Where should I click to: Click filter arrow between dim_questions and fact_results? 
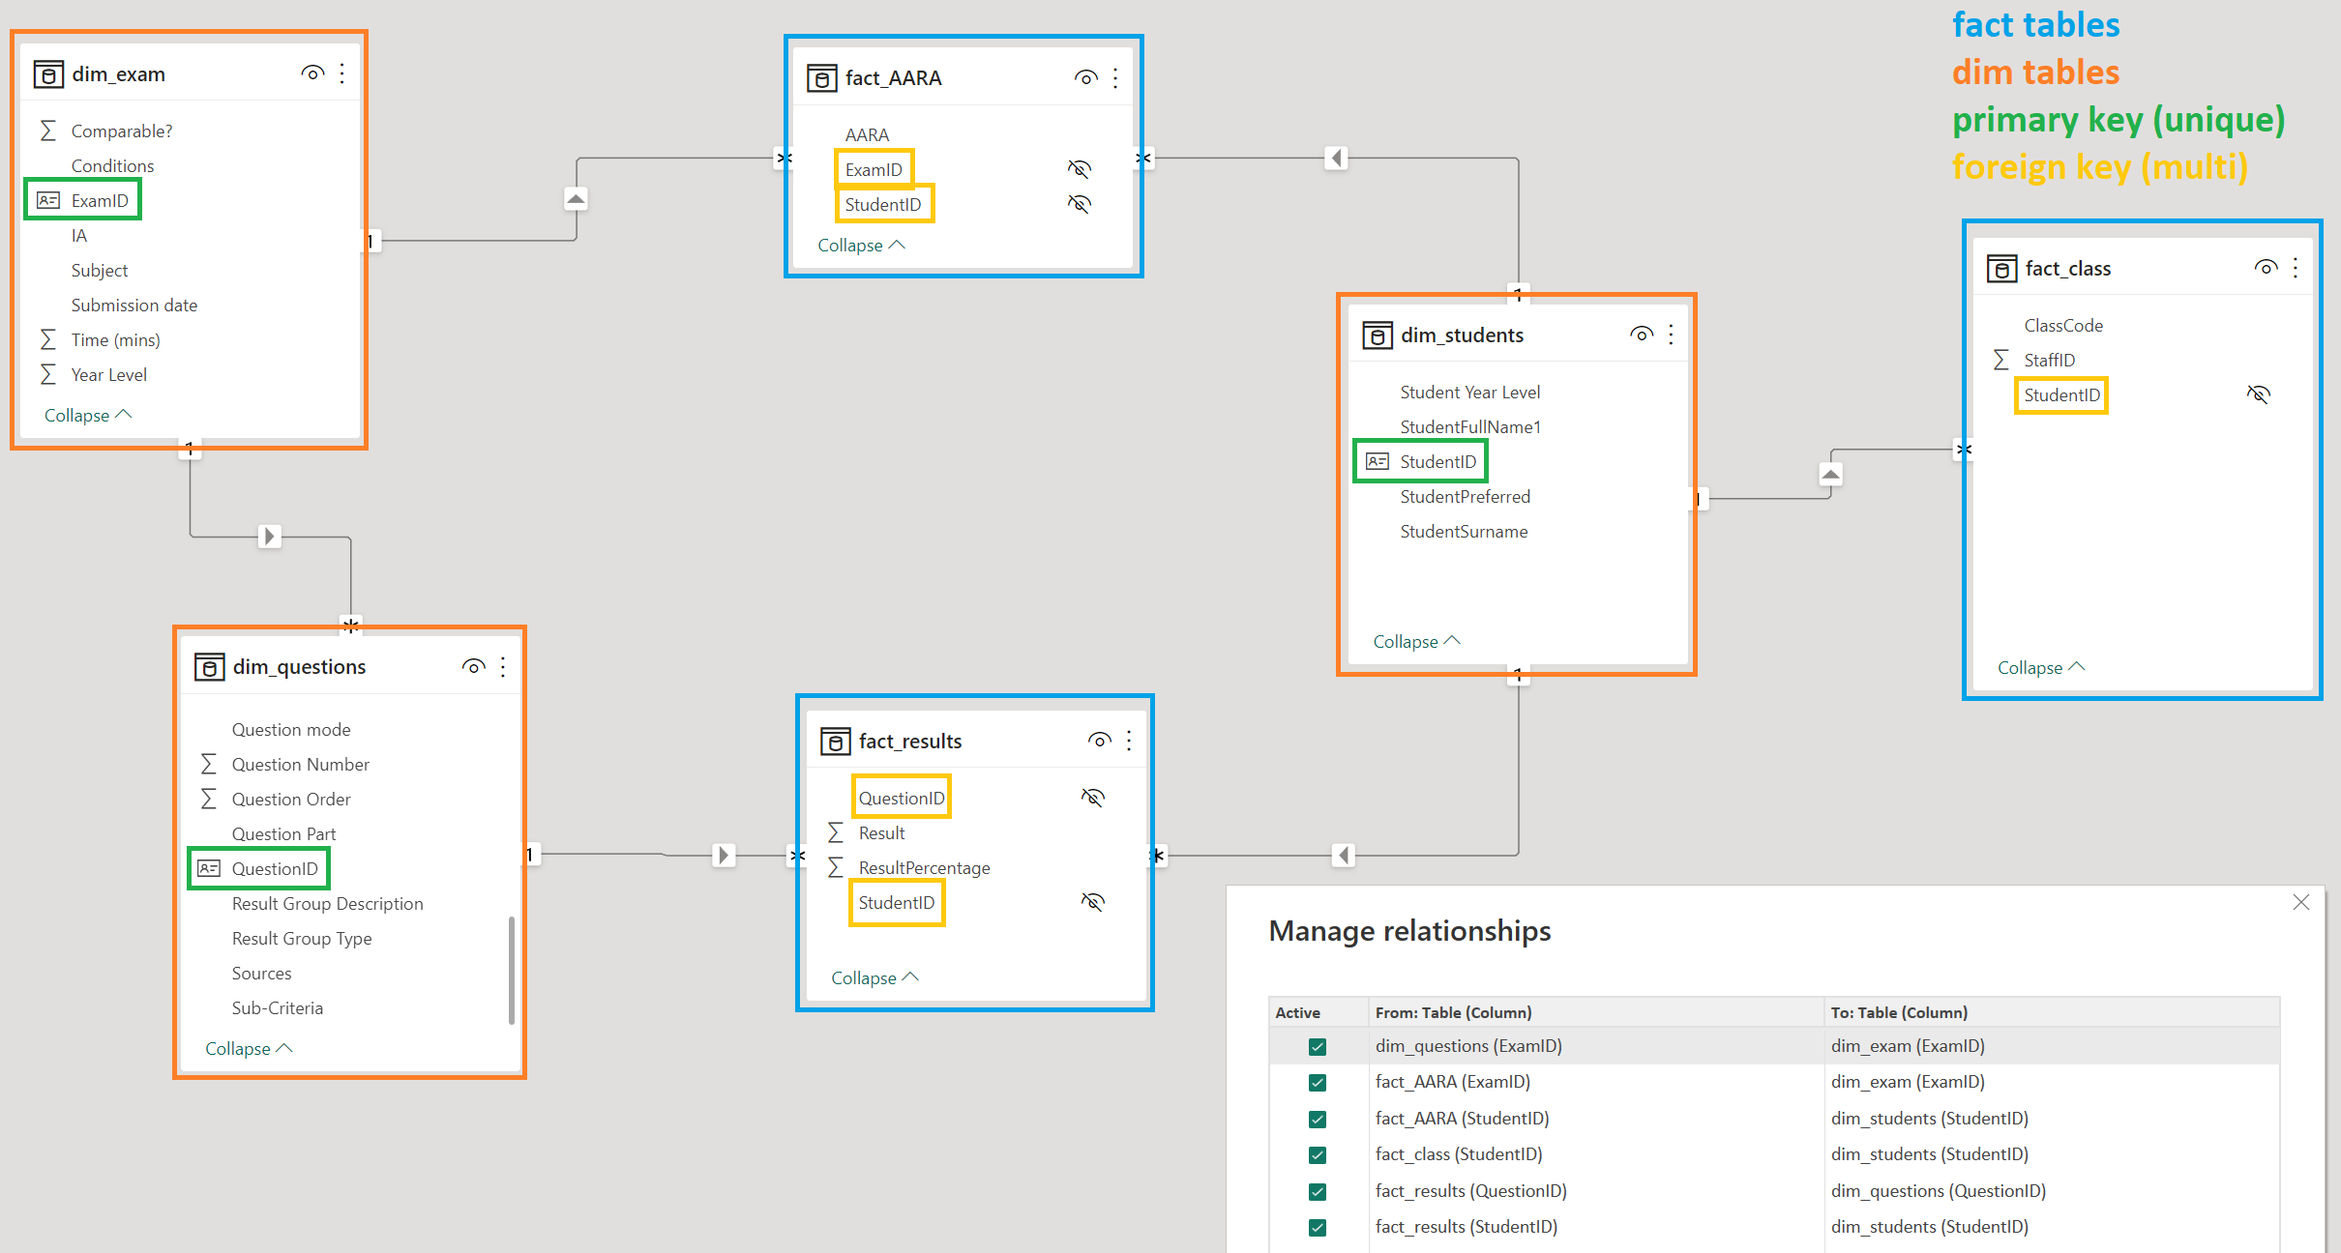(724, 855)
